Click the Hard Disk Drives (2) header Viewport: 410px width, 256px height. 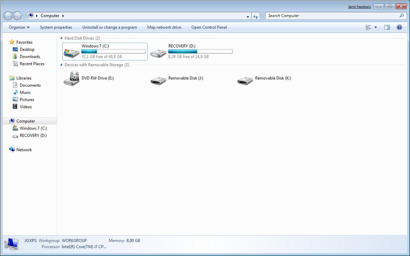tap(82, 38)
